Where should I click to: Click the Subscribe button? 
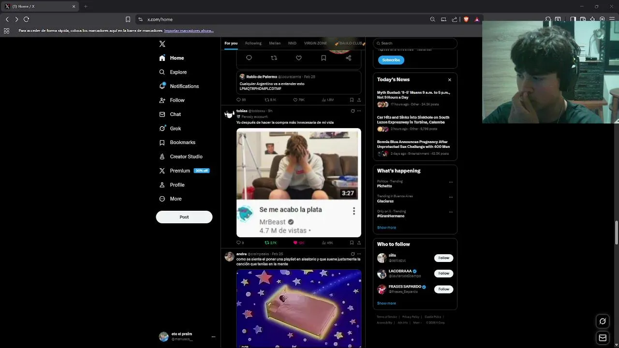click(391, 60)
